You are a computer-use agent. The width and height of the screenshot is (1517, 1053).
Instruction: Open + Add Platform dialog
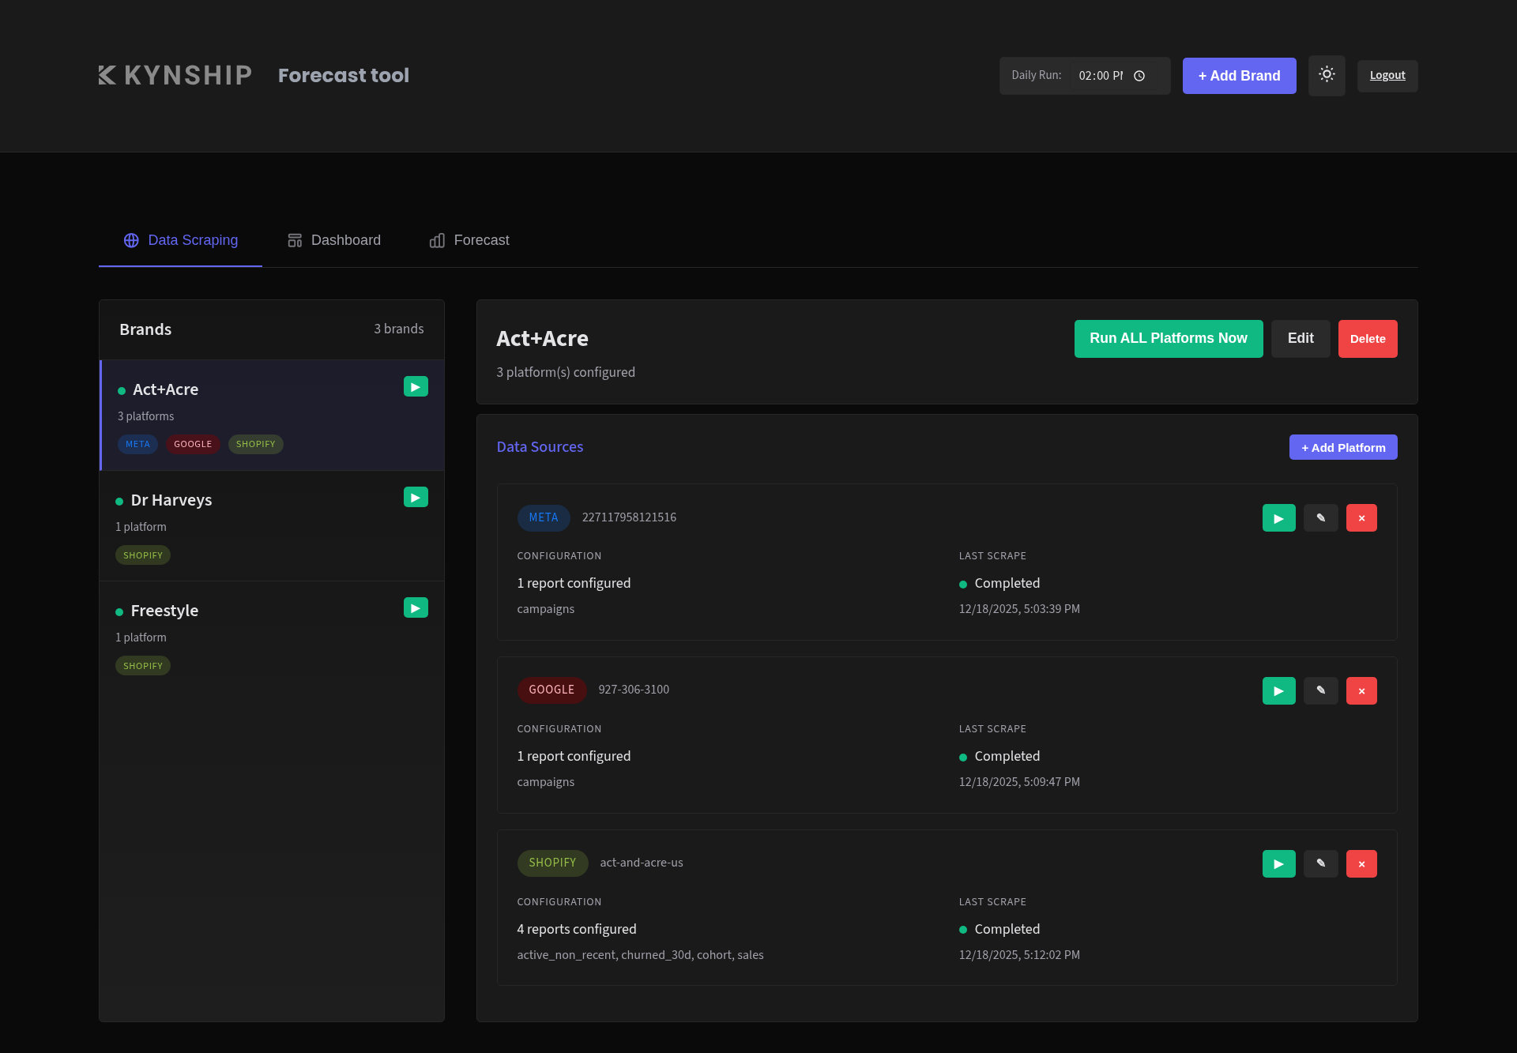click(x=1342, y=446)
